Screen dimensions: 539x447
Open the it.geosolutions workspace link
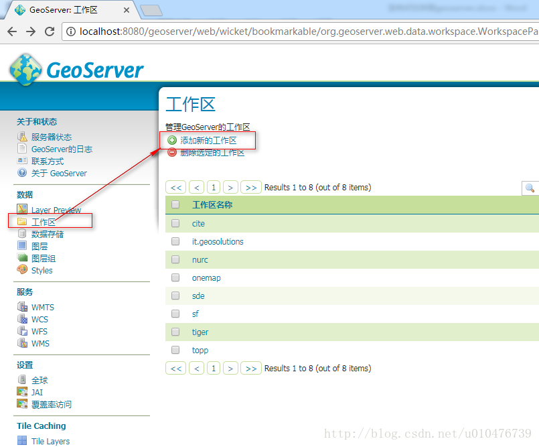[x=218, y=241]
